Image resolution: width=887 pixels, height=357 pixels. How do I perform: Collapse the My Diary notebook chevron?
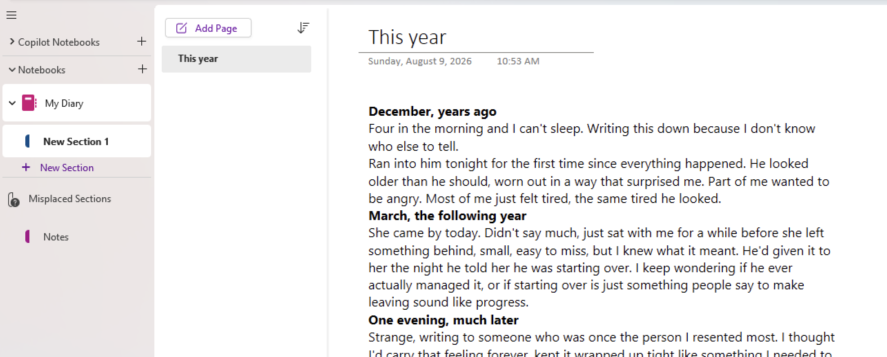point(12,103)
